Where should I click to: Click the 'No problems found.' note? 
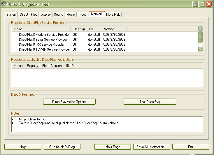coord(32,119)
